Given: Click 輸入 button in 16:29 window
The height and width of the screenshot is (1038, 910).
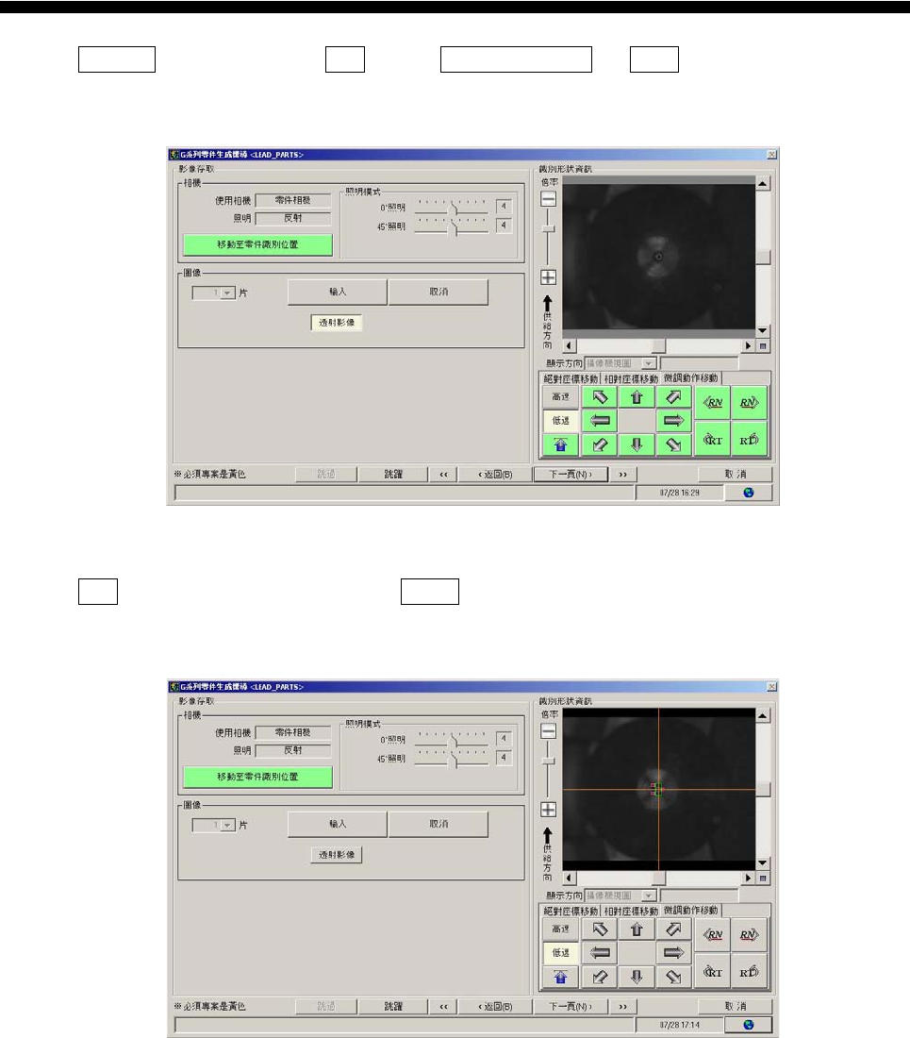Looking at the screenshot, I should 338,292.
